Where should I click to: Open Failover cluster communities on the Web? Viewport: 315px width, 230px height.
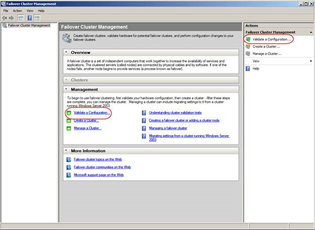click(x=102, y=167)
